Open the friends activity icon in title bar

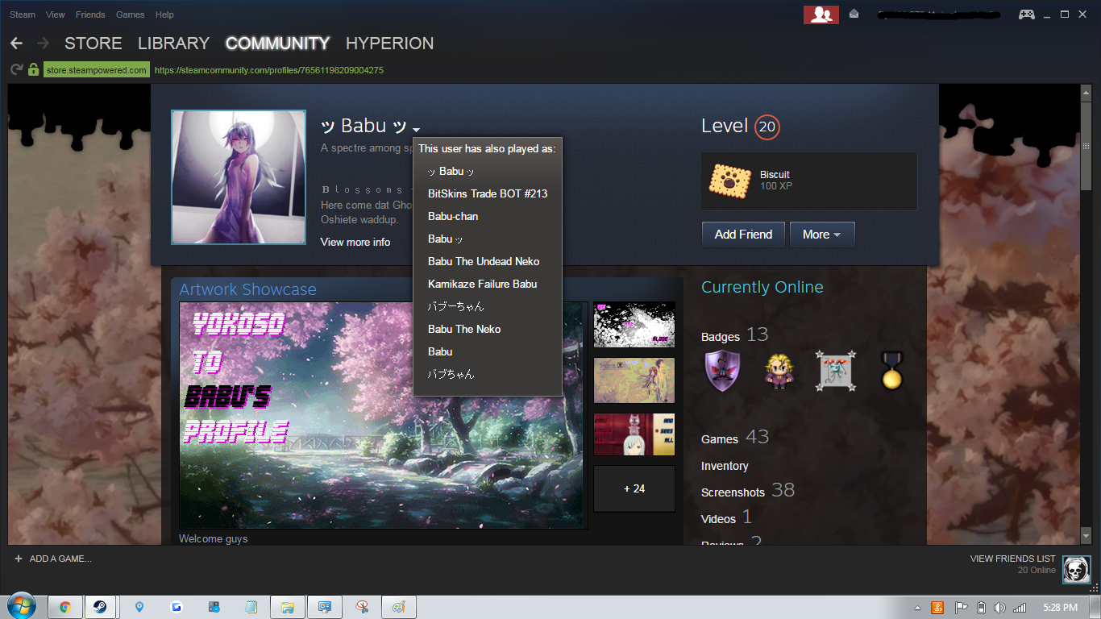tap(821, 15)
